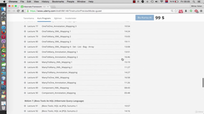The height and width of the screenshot is (114, 204).
Task: Open the Chrome menu in menu bar
Action: point(13,2)
